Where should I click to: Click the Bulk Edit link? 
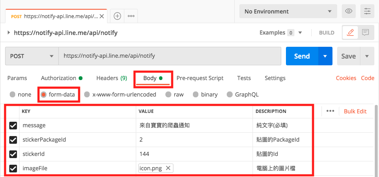(x=355, y=111)
